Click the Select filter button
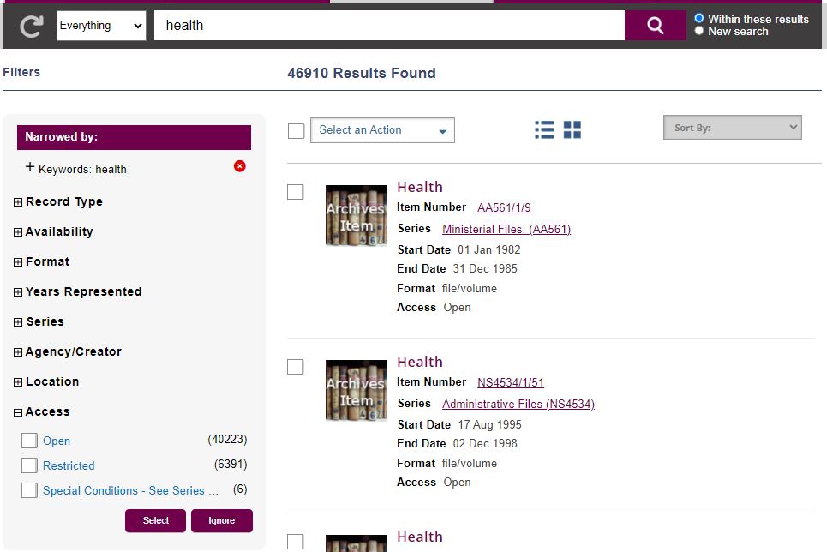 pos(155,520)
